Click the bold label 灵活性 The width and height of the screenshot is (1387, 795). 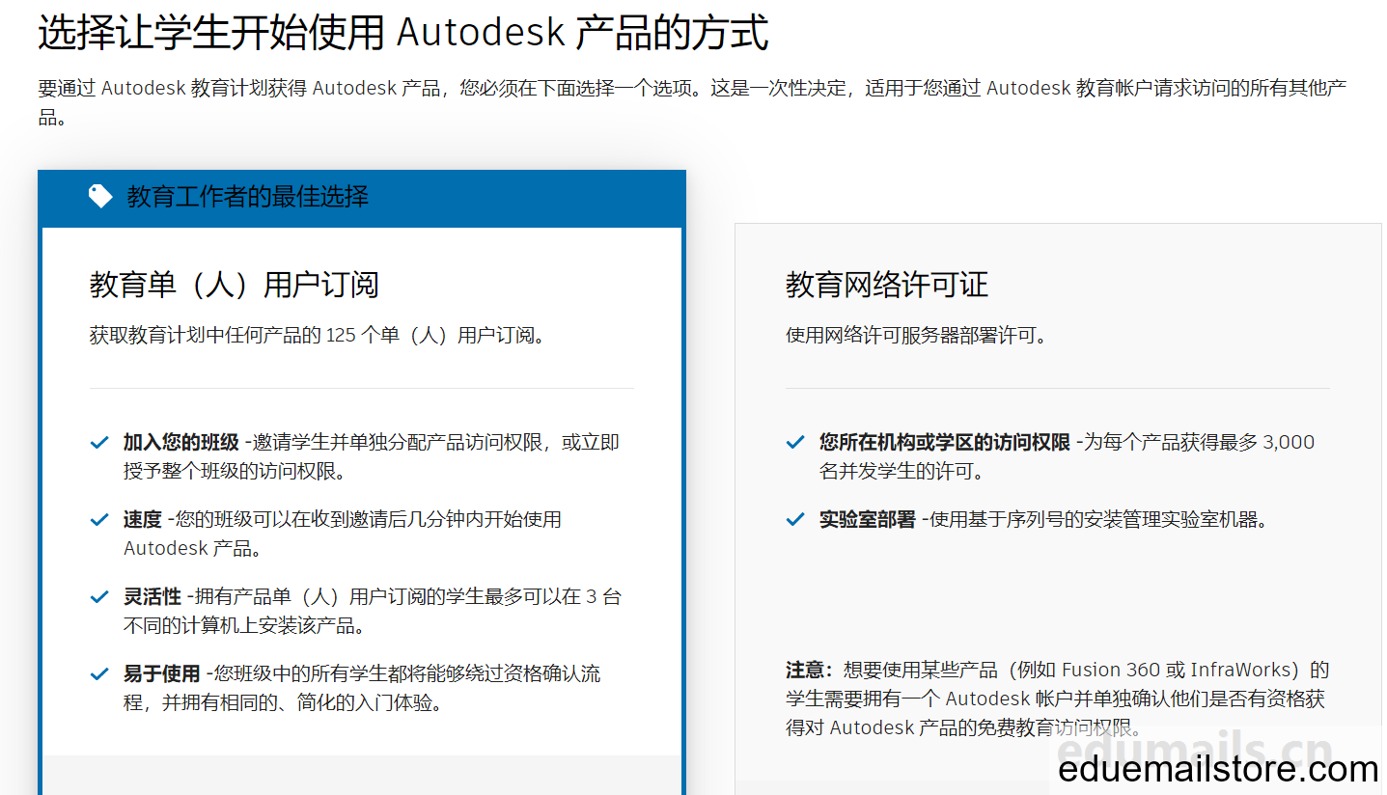[153, 597]
